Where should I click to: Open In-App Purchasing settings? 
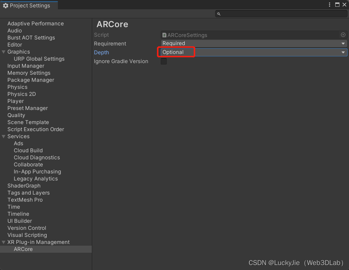[37, 172]
